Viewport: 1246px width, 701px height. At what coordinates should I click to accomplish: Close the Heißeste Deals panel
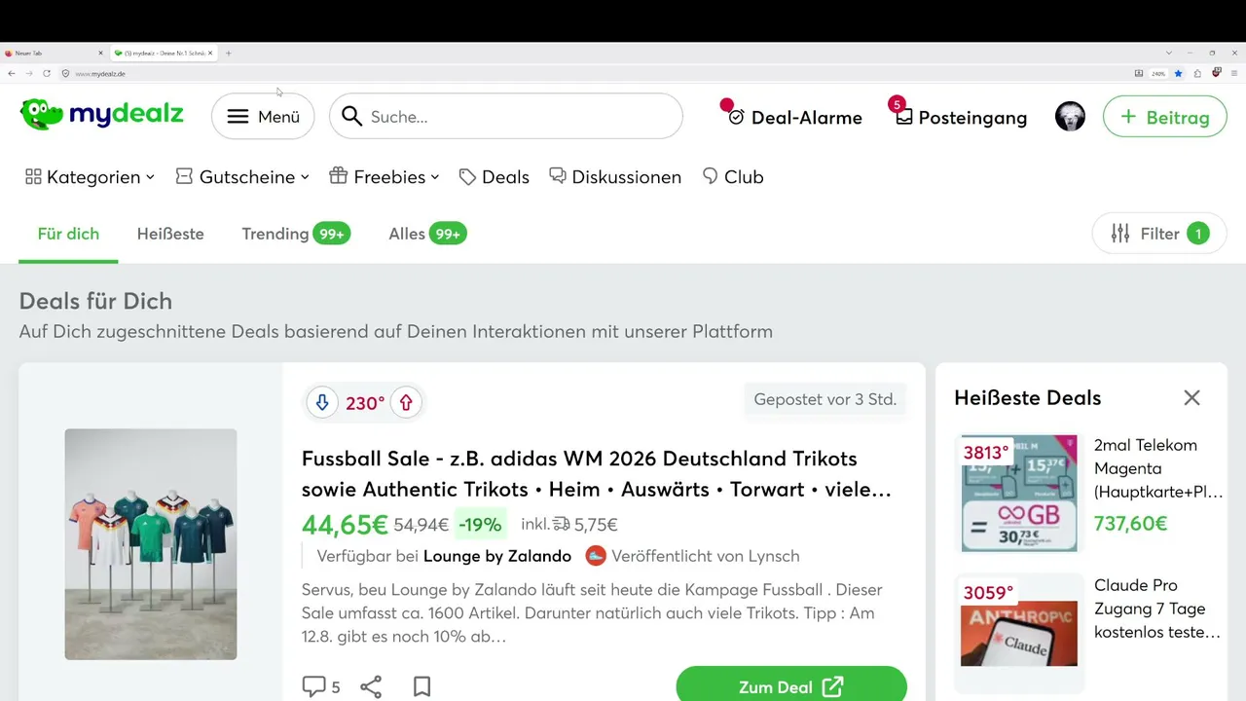pos(1191,397)
